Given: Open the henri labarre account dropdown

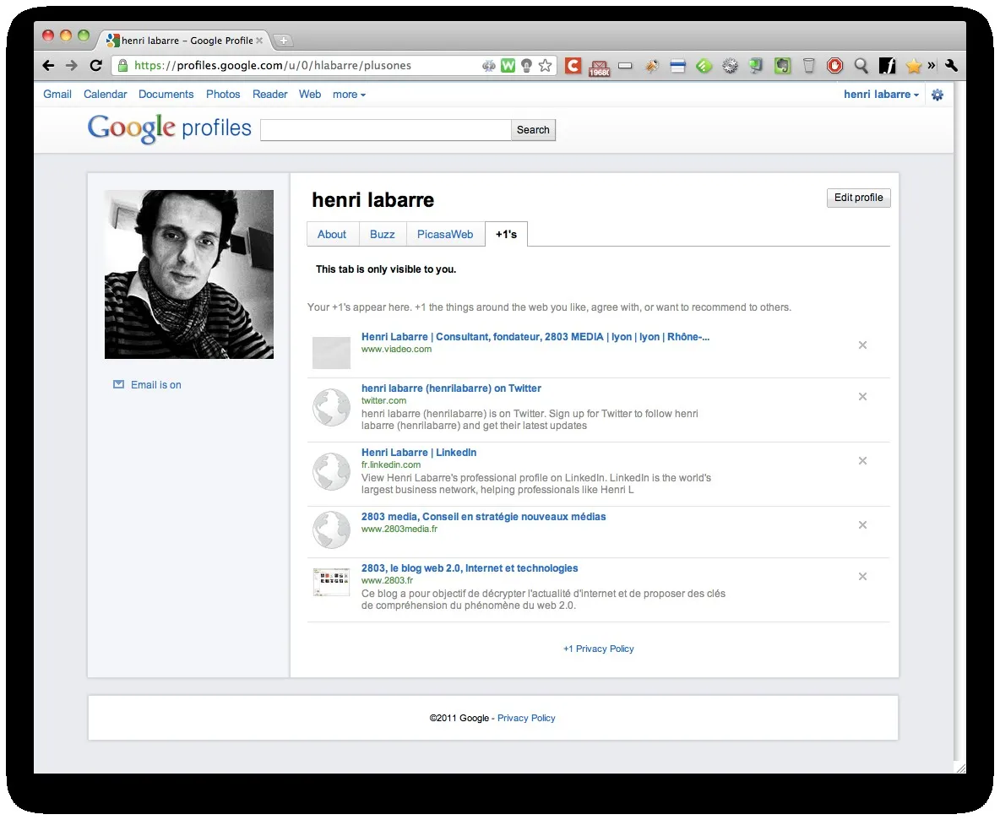Looking at the screenshot, I should pyautogui.click(x=881, y=95).
